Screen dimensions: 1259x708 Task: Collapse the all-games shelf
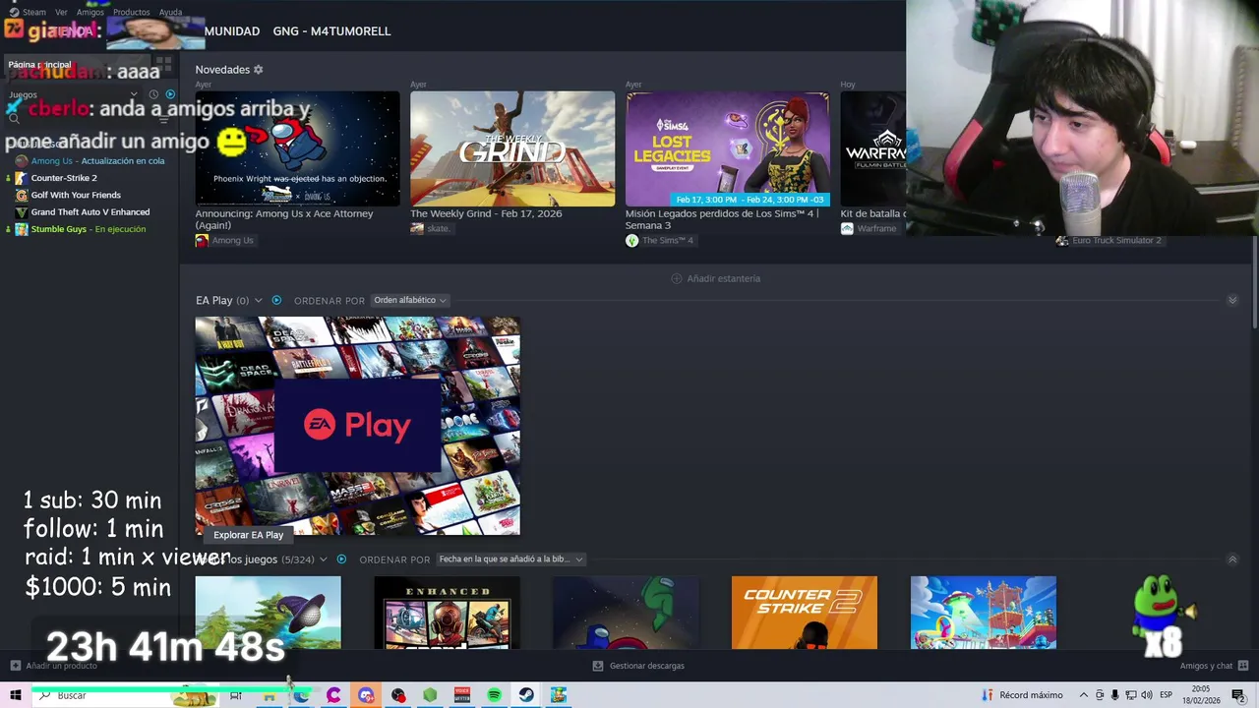point(1232,560)
